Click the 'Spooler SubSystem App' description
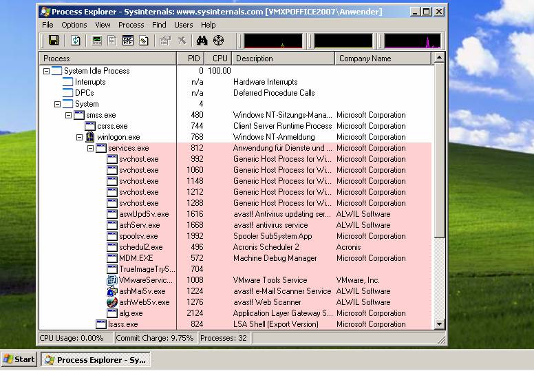 pos(273,236)
